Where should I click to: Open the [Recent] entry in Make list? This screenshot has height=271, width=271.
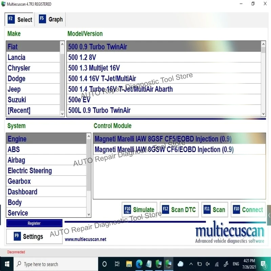(x=33, y=110)
